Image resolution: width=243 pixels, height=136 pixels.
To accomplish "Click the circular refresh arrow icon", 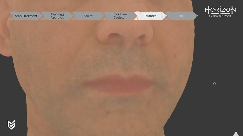I will click(214, 84).
